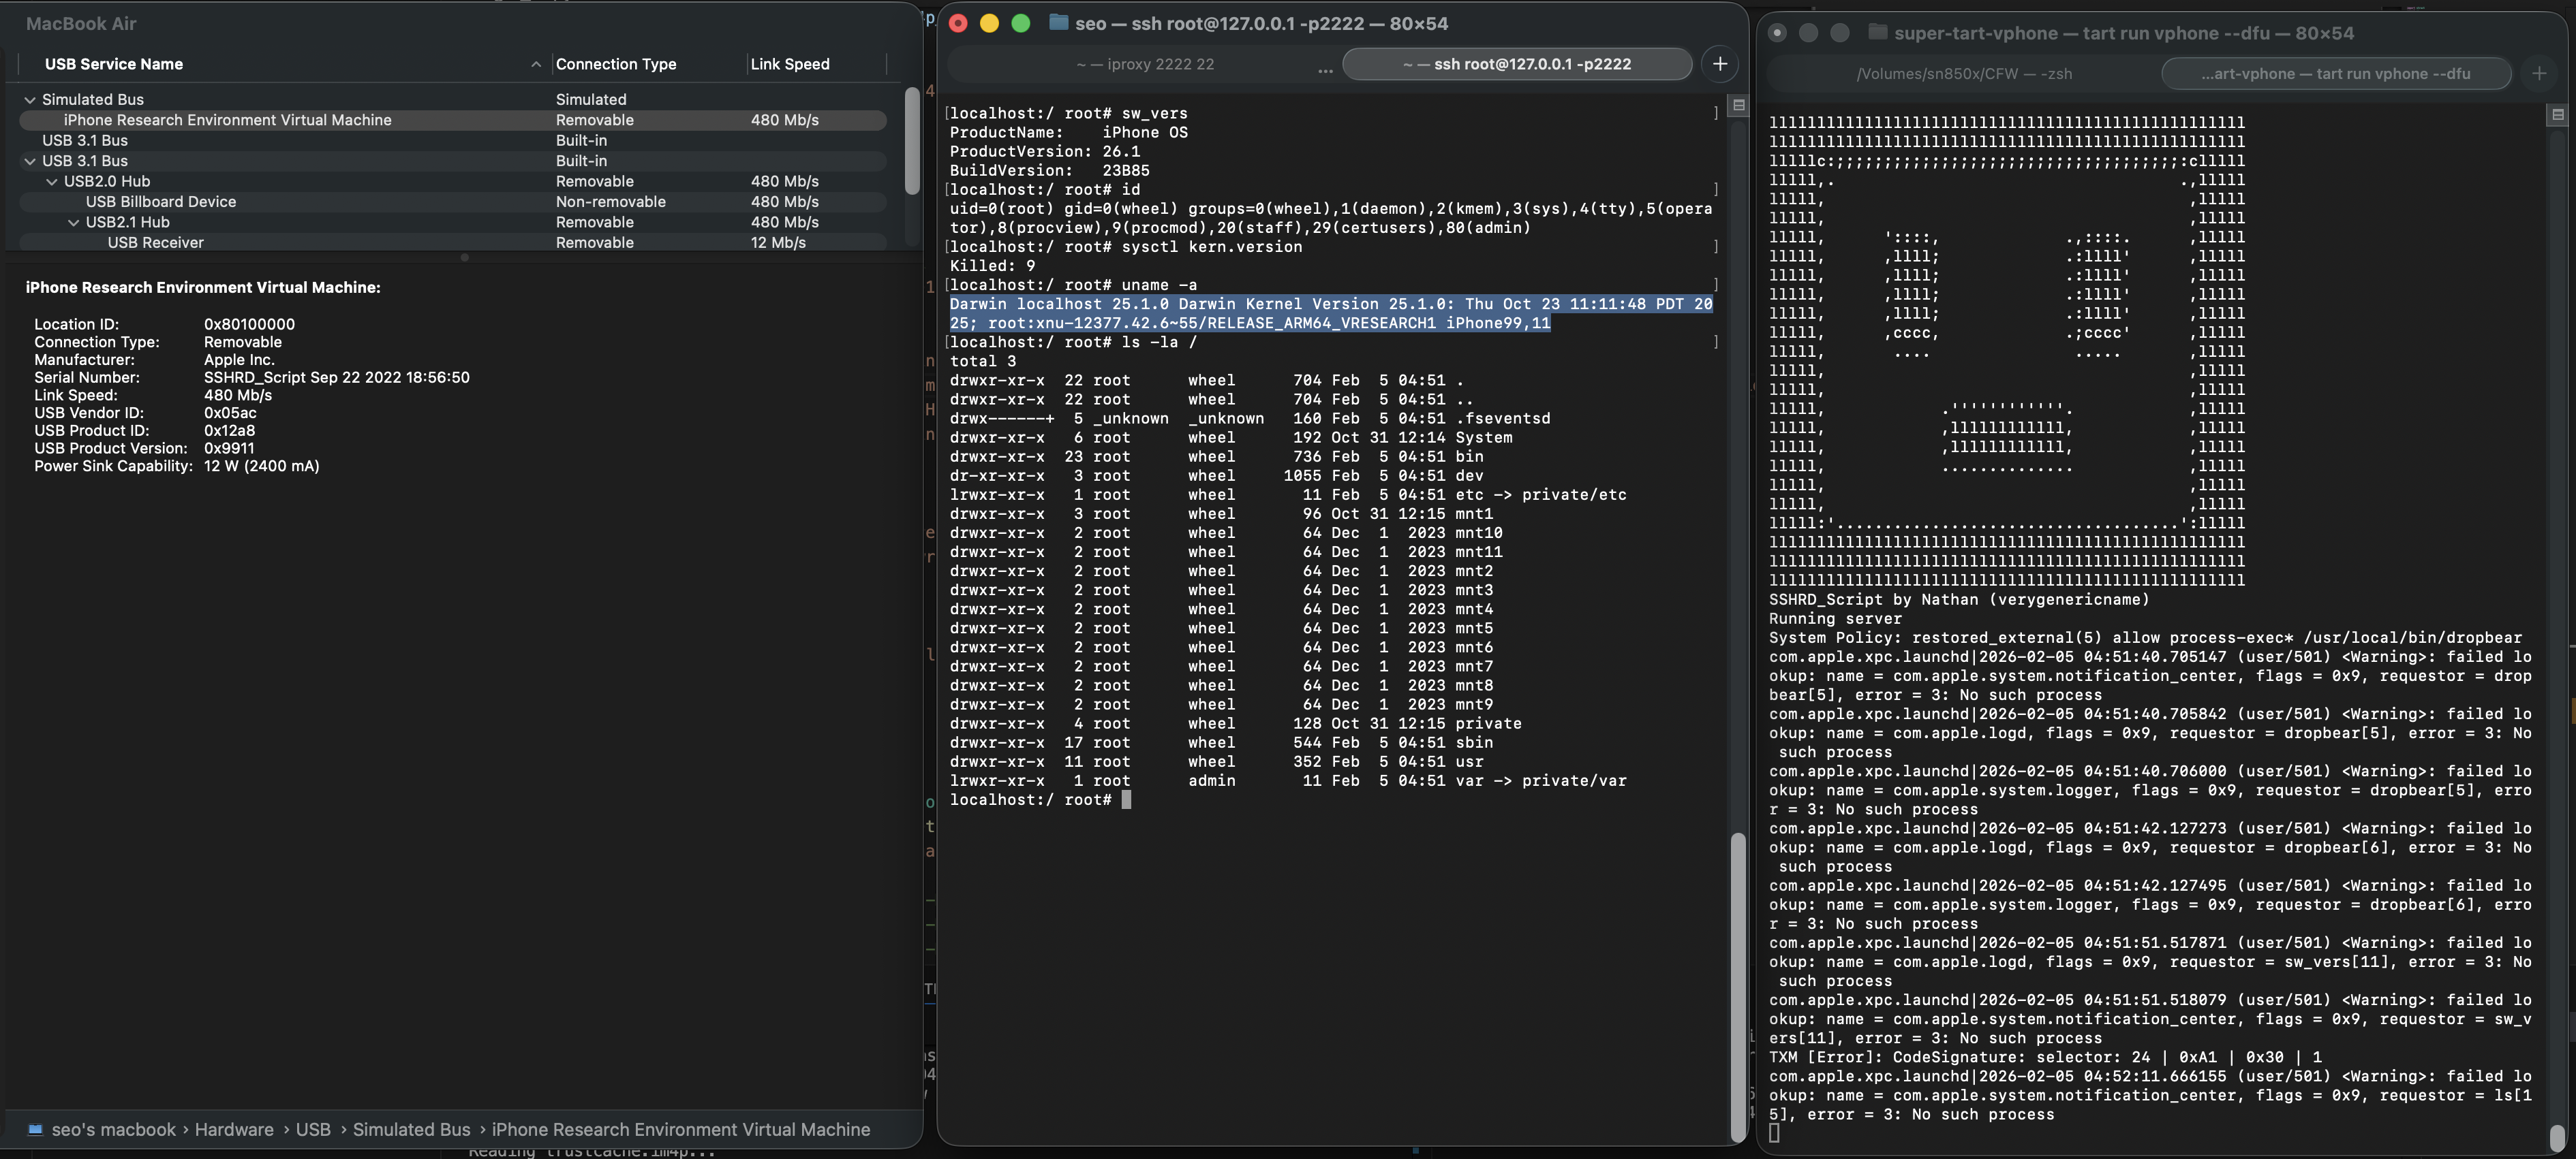The width and height of the screenshot is (2576, 1159).
Task: Click the folder icon beside super-tart-vphone title
Action: point(1877,33)
